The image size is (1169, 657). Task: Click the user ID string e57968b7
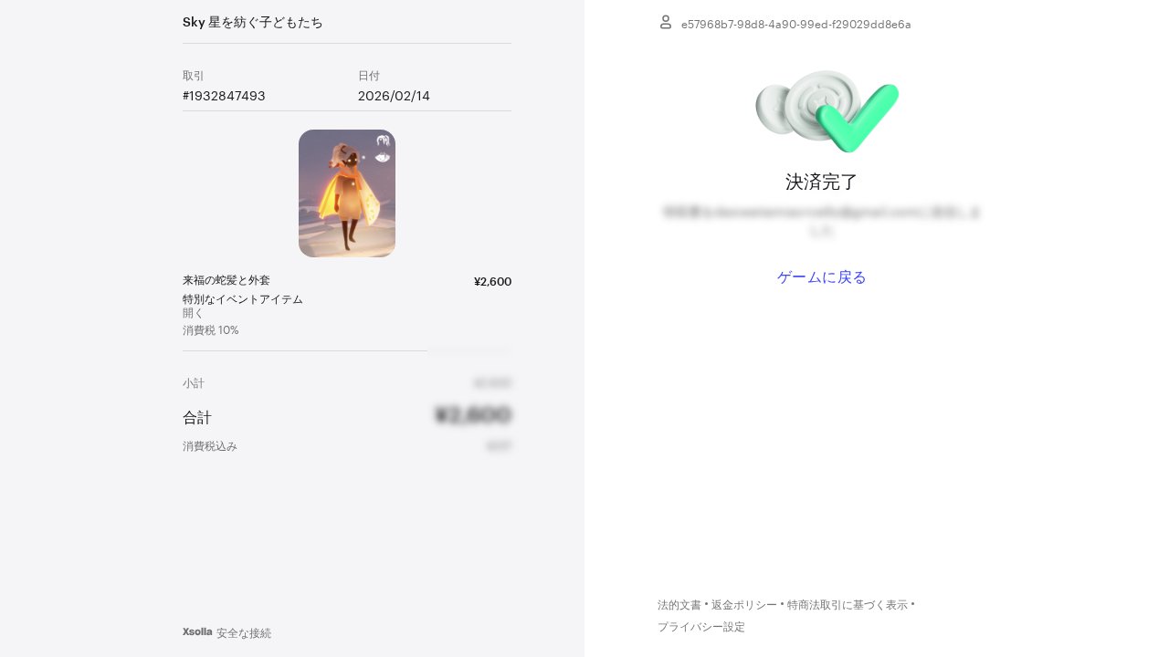796,25
